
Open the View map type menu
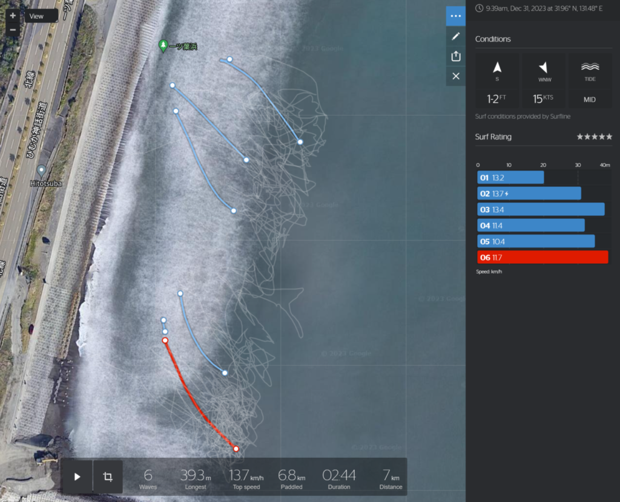tap(42, 16)
